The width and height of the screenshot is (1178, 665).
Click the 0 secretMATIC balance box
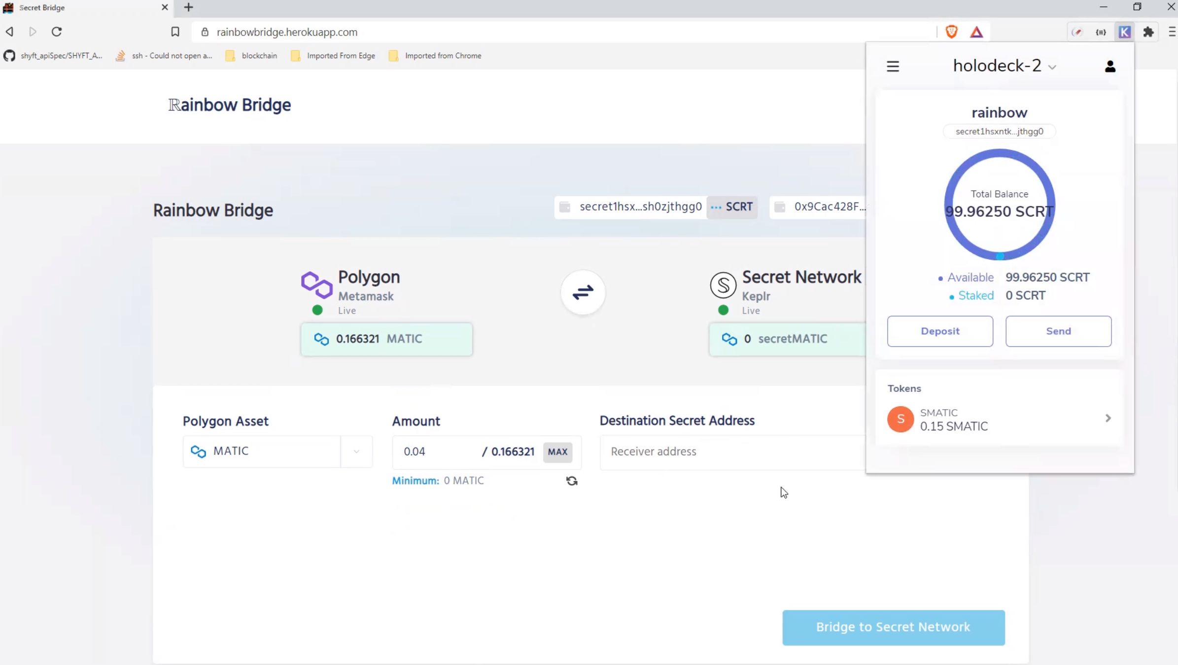click(x=787, y=339)
